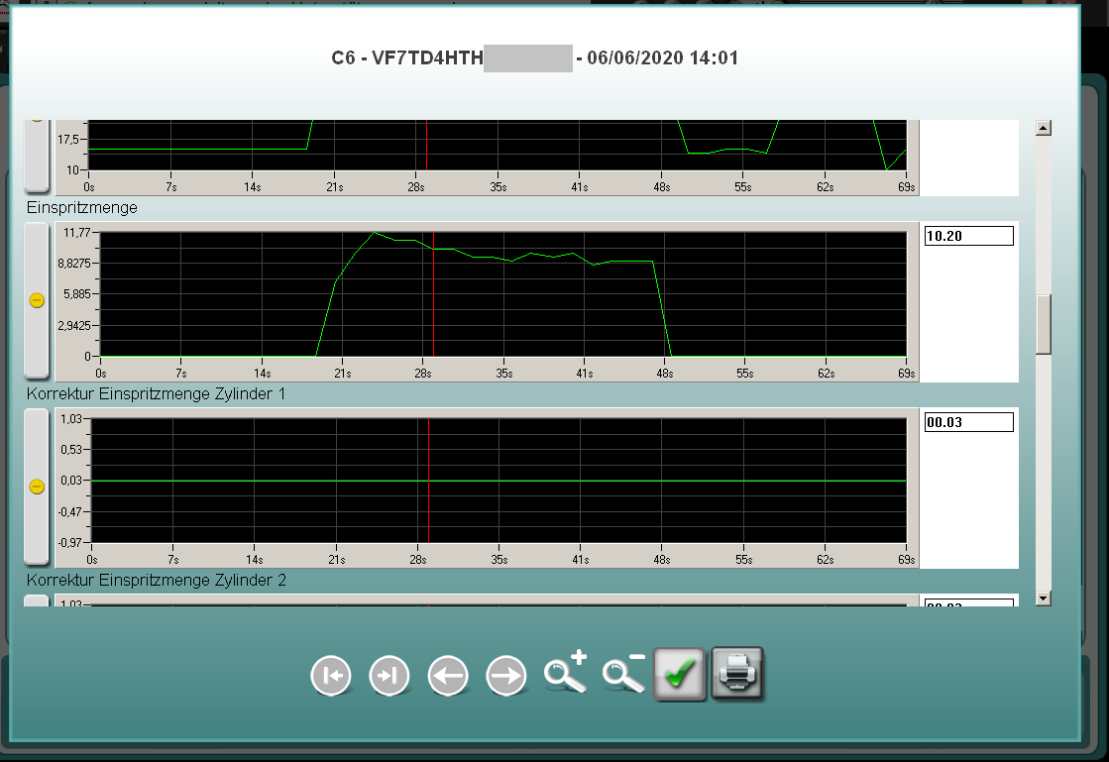1109x762 pixels.
Task: Zoom out with the magnifier minus icon
Action: click(x=623, y=672)
